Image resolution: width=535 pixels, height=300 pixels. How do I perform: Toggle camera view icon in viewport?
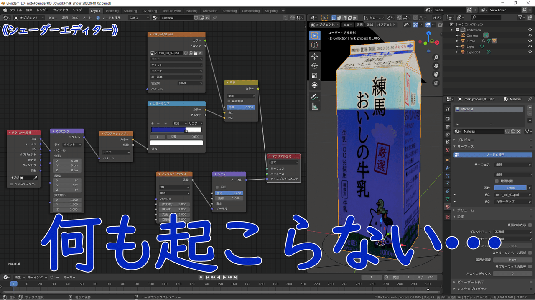pos(436,74)
